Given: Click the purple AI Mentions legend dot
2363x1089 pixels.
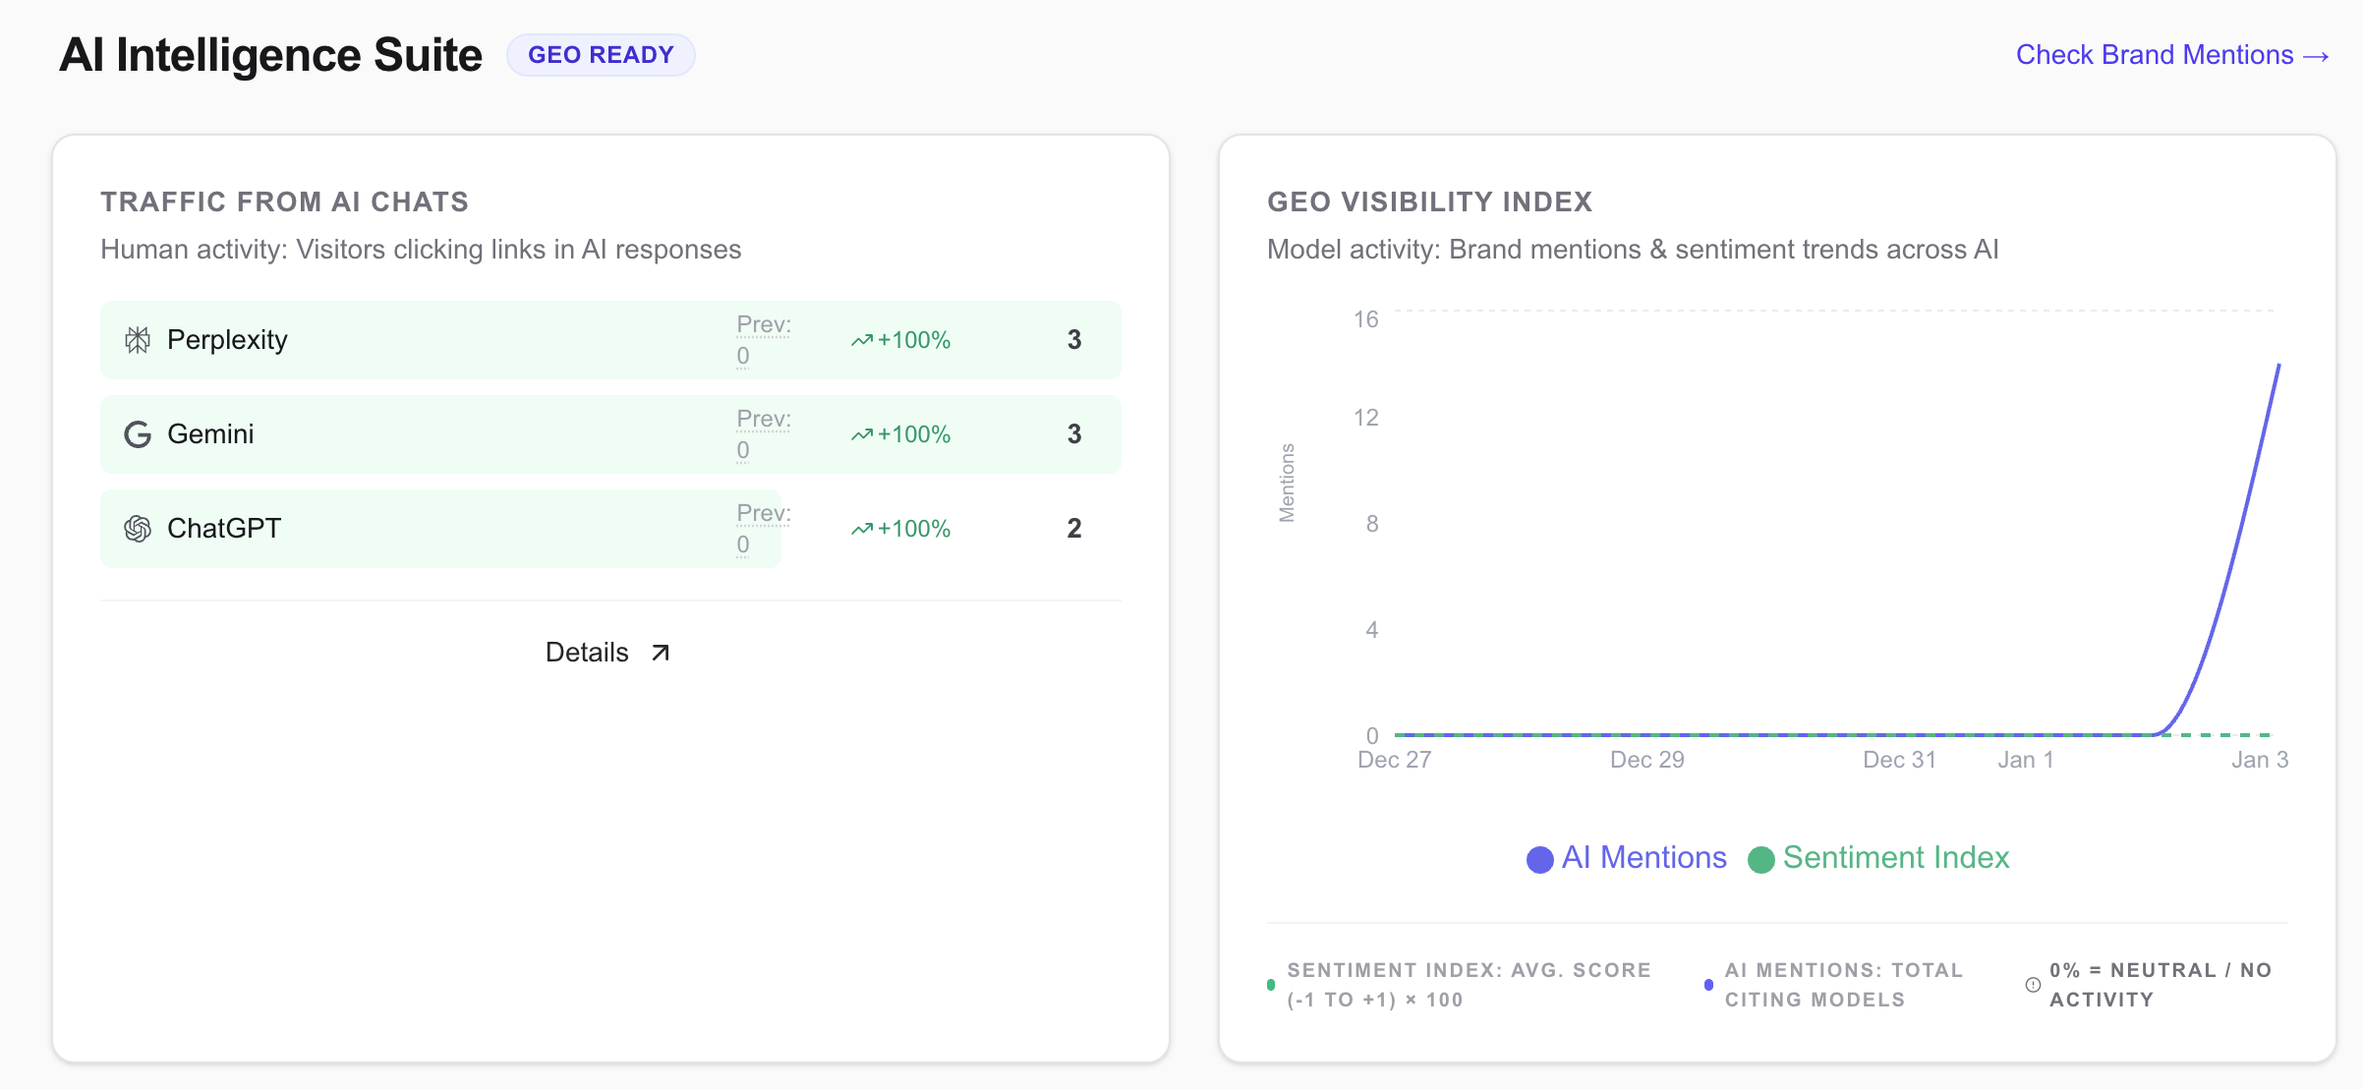Looking at the screenshot, I should 1539,859.
